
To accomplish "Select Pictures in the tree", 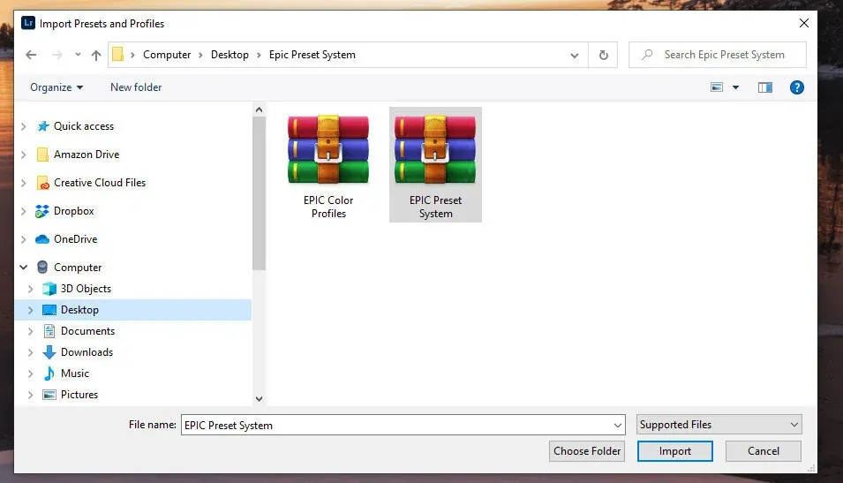I will tap(79, 394).
